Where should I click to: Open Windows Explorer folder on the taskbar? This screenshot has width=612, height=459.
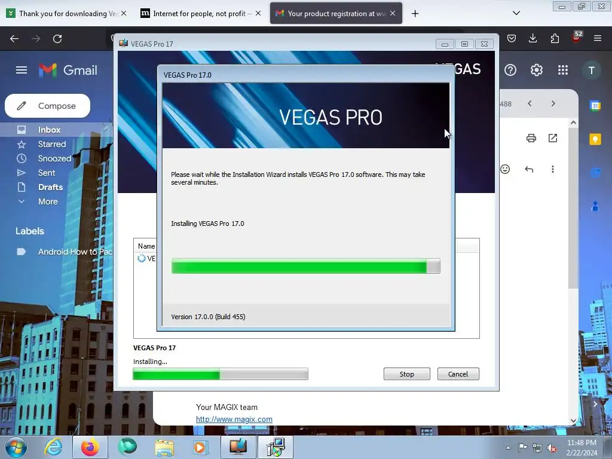164,447
